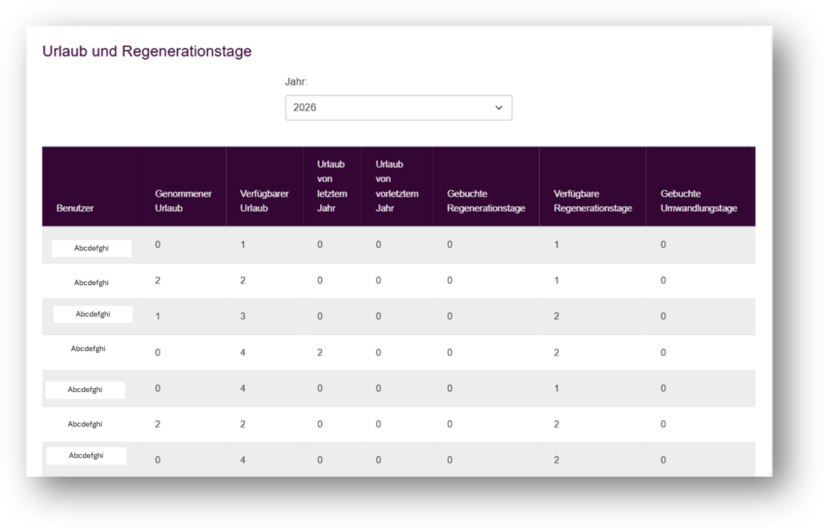
Task: Select the first Abcdefghi user button
Action: 93,248
